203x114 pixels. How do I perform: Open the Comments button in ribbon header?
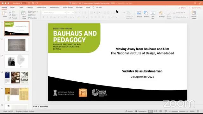pos(195,8)
